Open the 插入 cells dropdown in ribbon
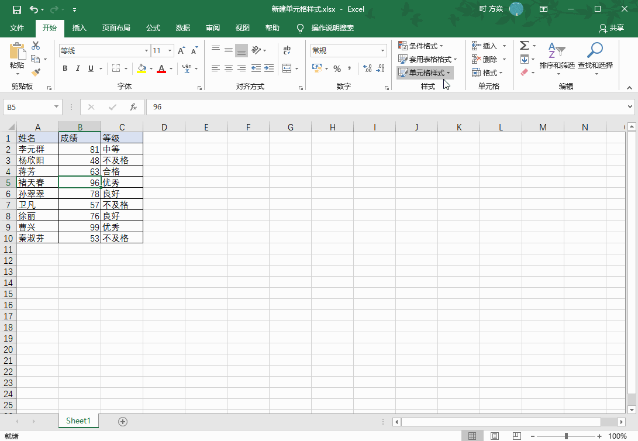The height and width of the screenshot is (441, 638). [504, 46]
